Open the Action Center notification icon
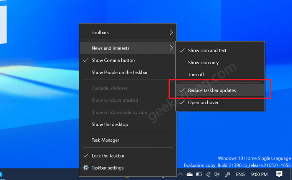This screenshot has height=180, width=292. click(x=279, y=174)
